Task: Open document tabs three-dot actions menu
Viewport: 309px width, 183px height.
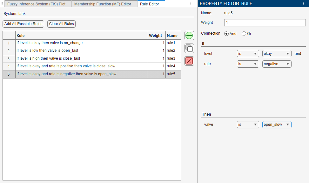Action: pyautogui.click(x=191, y=3)
